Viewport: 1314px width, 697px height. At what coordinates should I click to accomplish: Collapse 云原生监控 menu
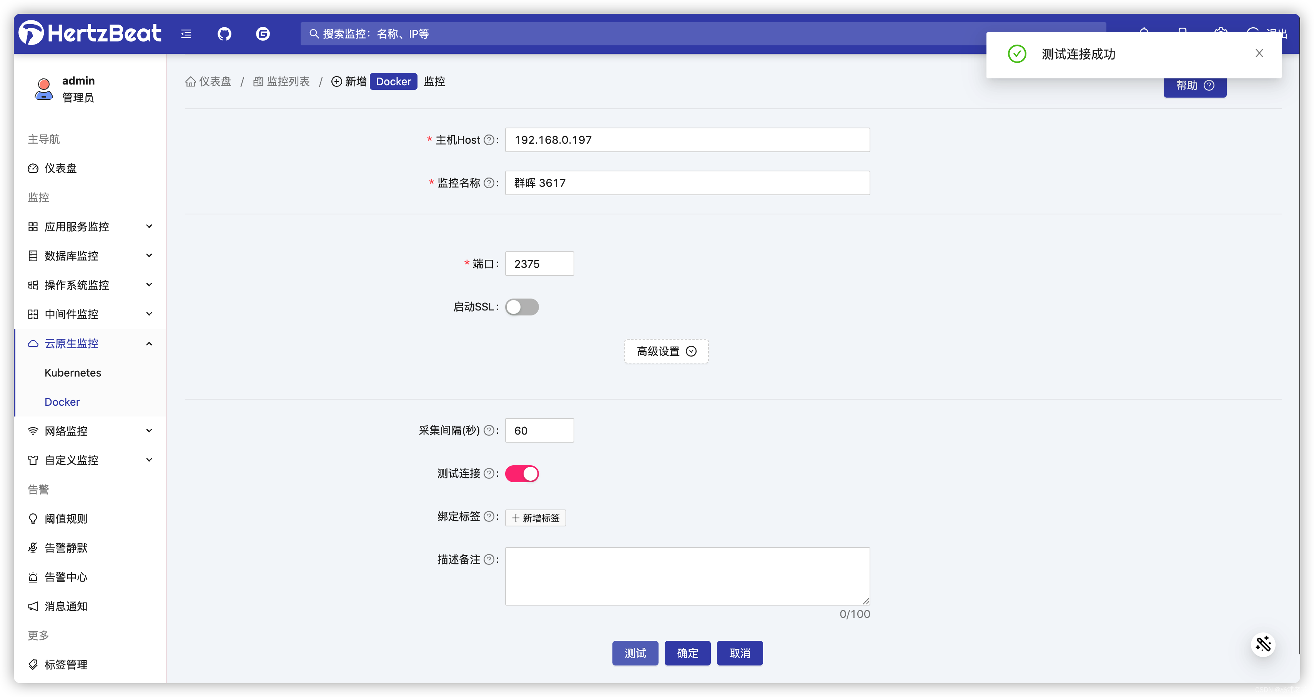(89, 344)
